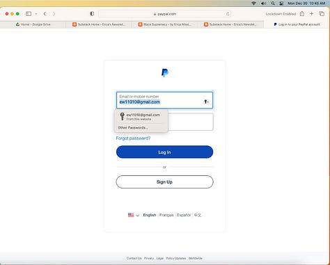The width and height of the screenshot is (330, 265).
Task: Switch to the Home - Google Drive tab
Action: [33, 24]
